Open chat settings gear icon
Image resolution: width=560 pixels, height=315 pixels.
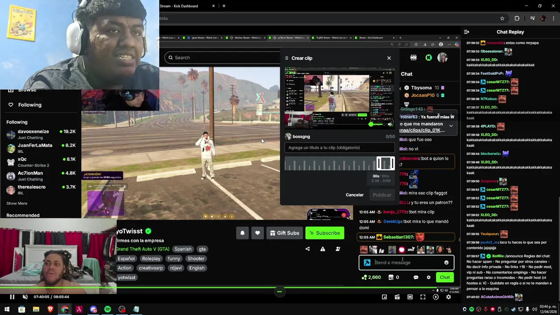(428, 277)
